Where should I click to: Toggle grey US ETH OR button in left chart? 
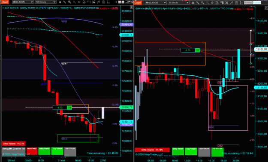tap(70, 152)
